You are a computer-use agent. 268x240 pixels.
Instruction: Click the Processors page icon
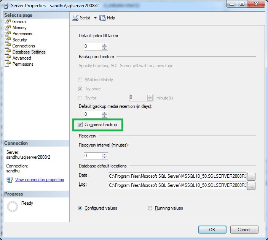(x=8, y=34)
